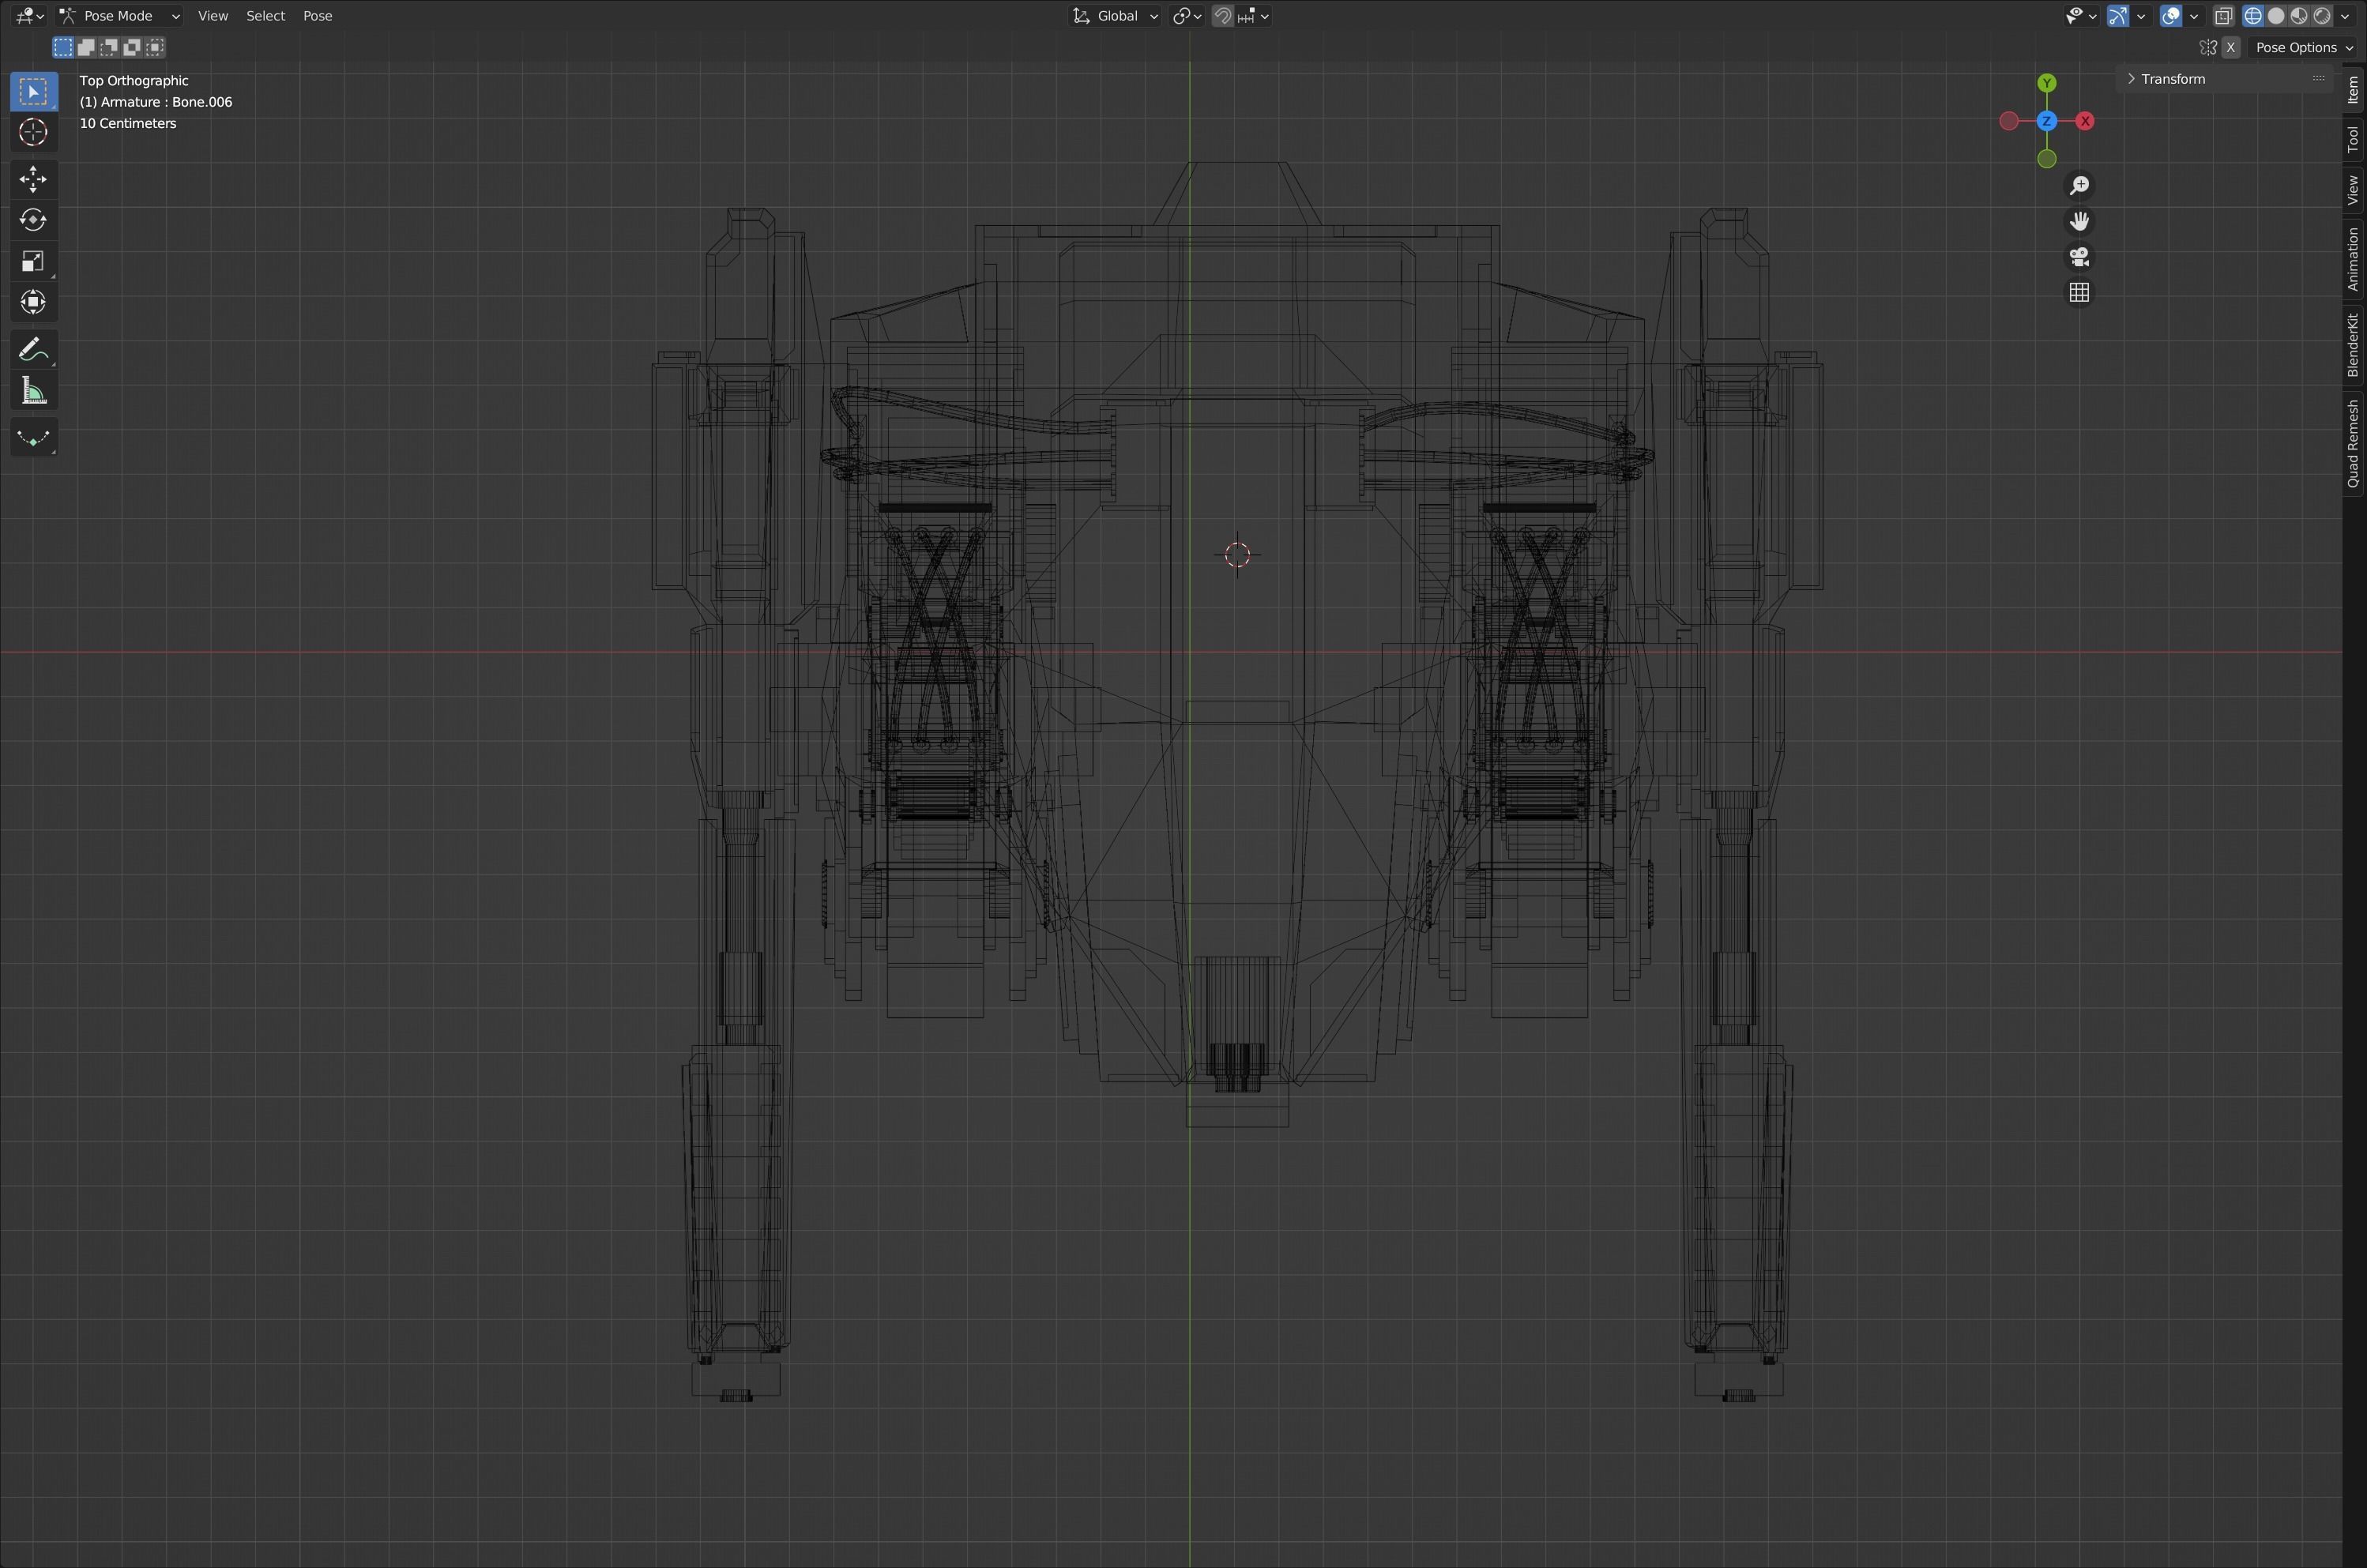The image size is (2367, 1568).
Task: Switch to the BlenderKit sidebar tab
Action: click(2354, 345)
